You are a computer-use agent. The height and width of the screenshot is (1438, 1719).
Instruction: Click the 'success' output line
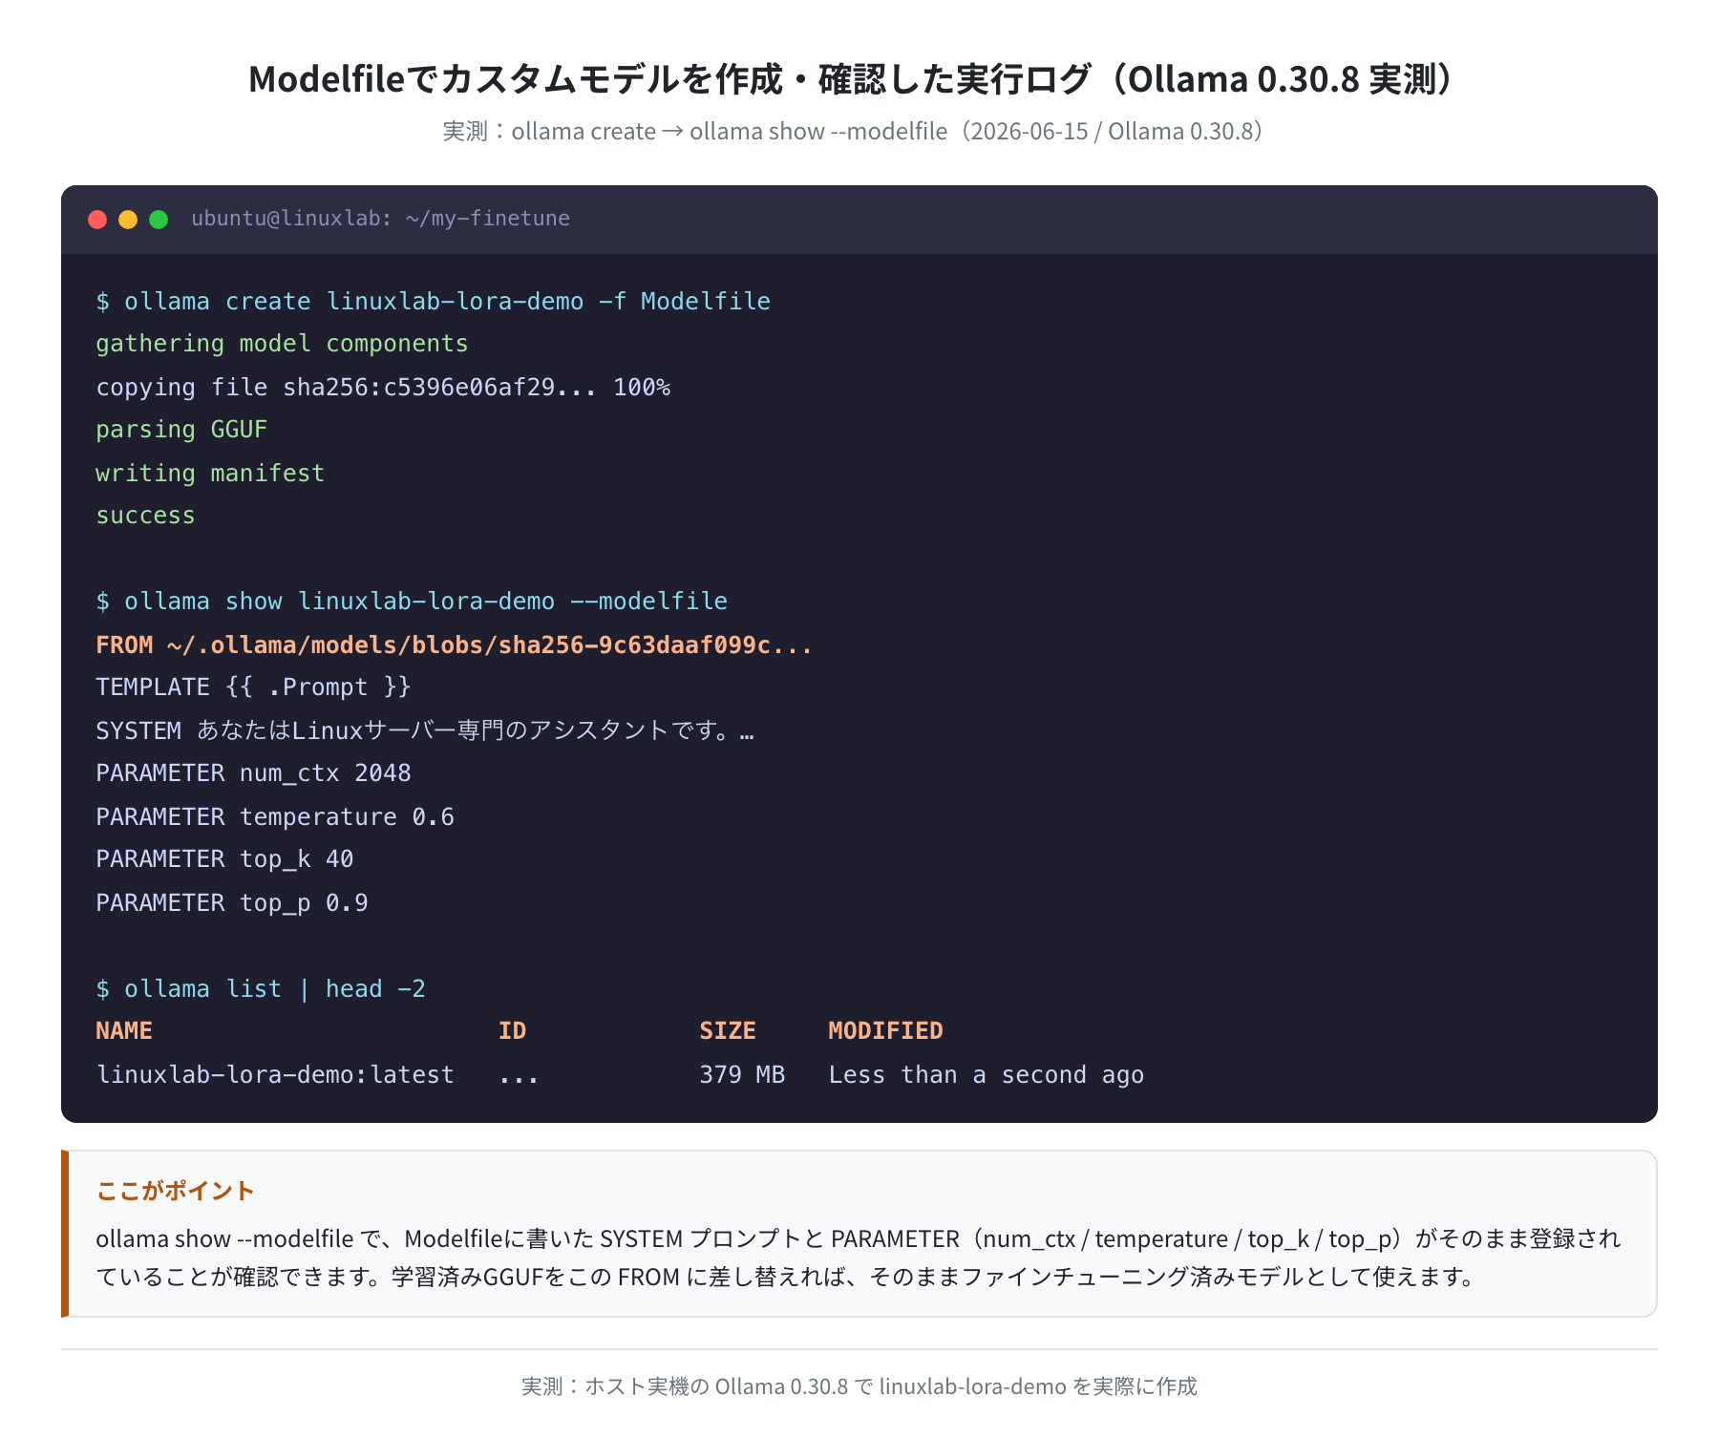[x=145, y=516]
